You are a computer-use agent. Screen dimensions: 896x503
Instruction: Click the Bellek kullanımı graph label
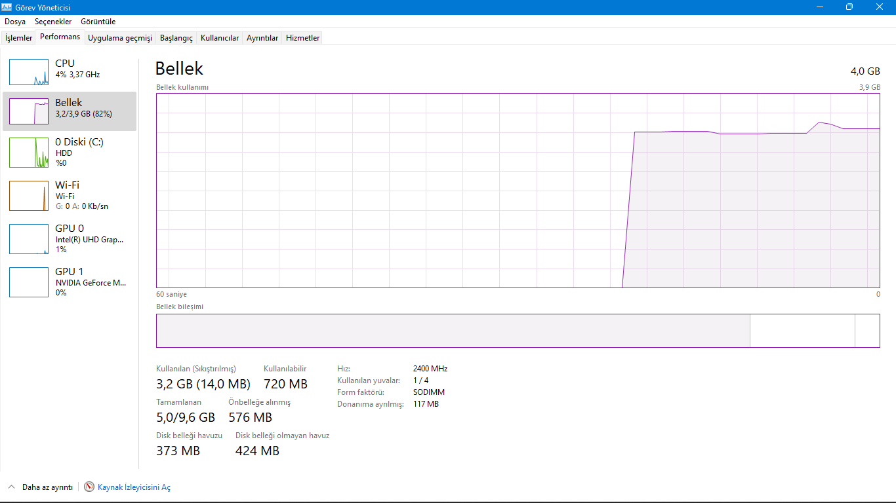click(x=182, y=87)
